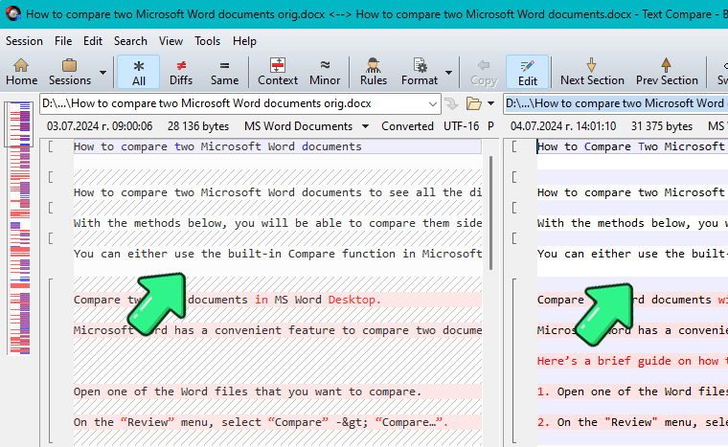The height and width of the screenshot is (447, 728).
Task: Open the Help menu
Action: coord(244,41)
